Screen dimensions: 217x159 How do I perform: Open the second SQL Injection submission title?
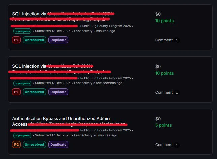tap(29, 66)
